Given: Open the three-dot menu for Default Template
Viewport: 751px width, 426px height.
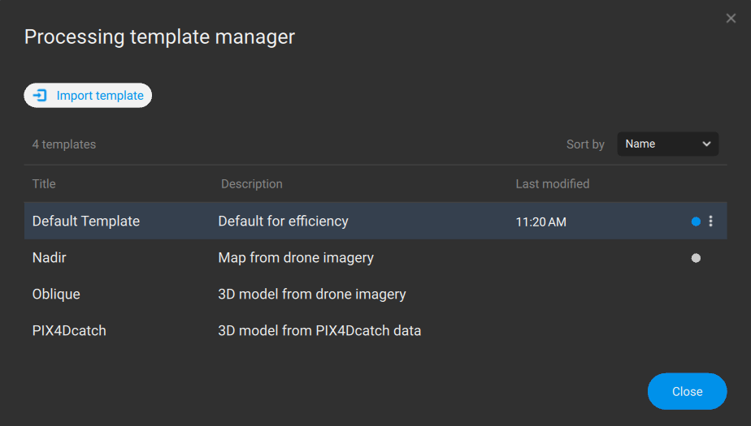Looking at the screenshot, I should [x=711, y=221].
